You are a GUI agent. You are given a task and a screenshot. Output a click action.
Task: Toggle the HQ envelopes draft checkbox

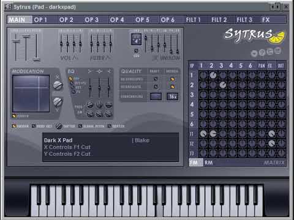pyautogui.click(x=156, y=79)
